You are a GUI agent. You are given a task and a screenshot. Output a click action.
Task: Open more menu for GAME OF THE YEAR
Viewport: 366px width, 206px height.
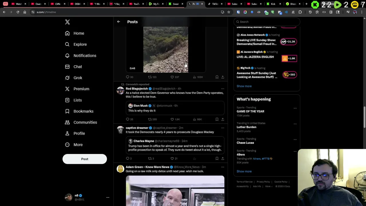click(x=295, y=108)
